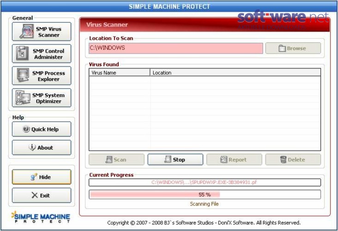Hide the application window
Screen dimensions: 338x231
[x=42, y=177]
